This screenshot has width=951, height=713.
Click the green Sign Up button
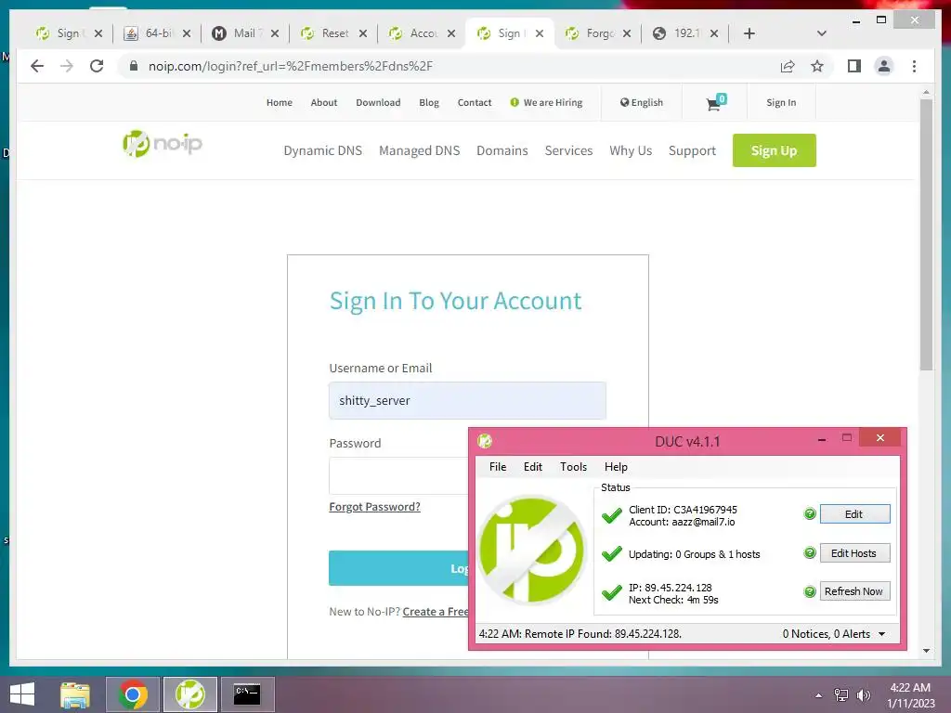click(774, 150)
